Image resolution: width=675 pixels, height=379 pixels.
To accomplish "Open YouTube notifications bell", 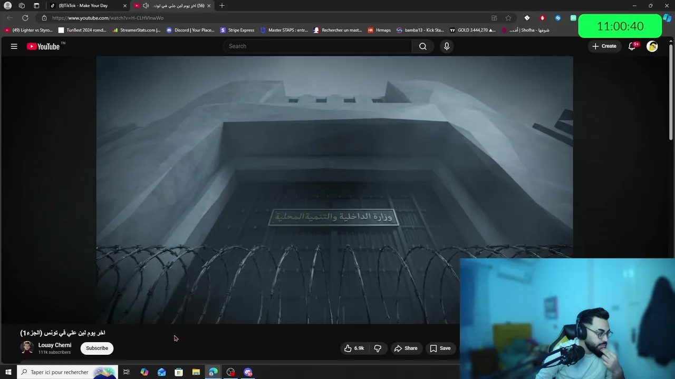I will [632, 46].
